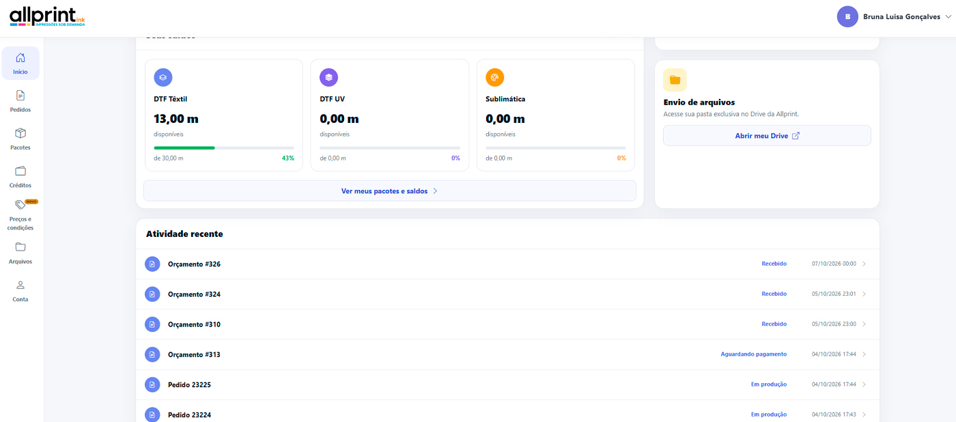Click the document icon of Orçamento #313

click(152, 354)
